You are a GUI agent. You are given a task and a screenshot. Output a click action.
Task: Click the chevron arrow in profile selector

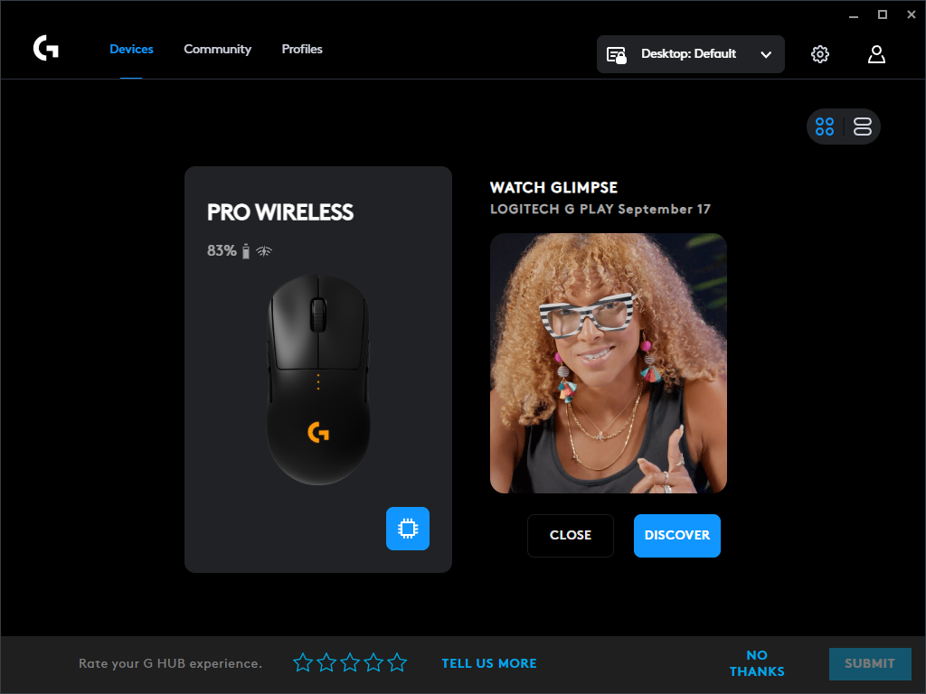click(766, 54)
